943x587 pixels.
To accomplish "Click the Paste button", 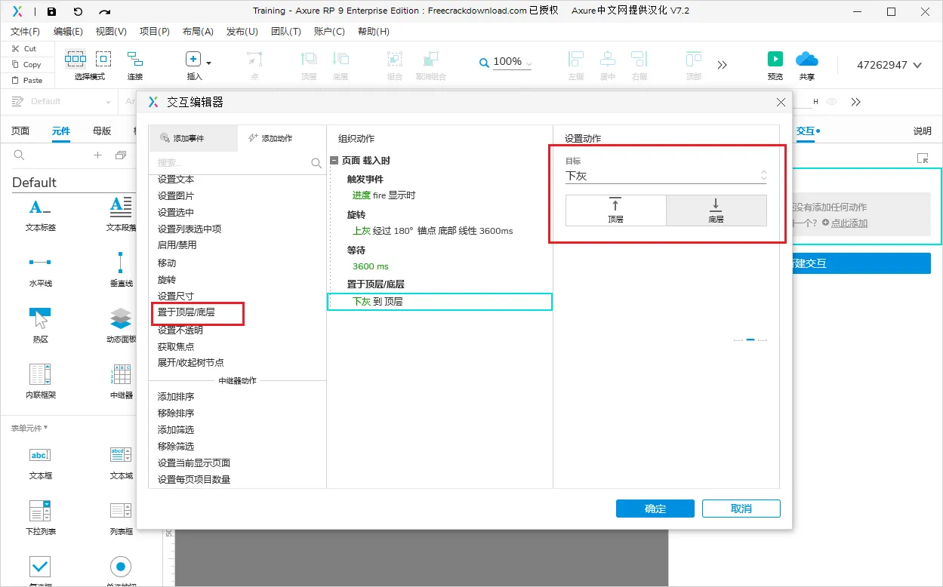I will tap(26, 80).
